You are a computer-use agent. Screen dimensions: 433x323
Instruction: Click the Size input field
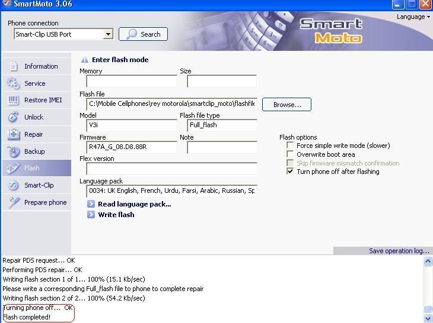pos(222,82)
